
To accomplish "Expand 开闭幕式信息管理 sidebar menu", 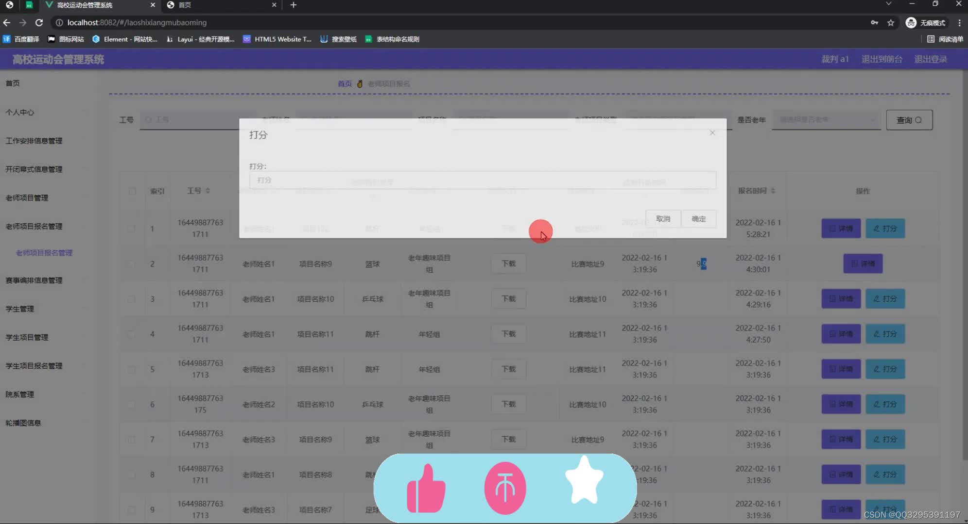I will [34, 169].
